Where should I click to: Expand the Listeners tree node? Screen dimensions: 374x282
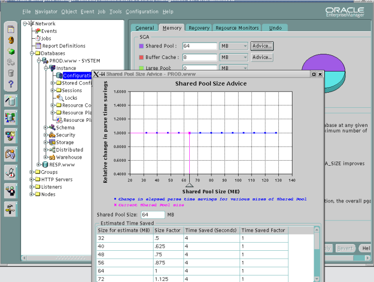31,187
